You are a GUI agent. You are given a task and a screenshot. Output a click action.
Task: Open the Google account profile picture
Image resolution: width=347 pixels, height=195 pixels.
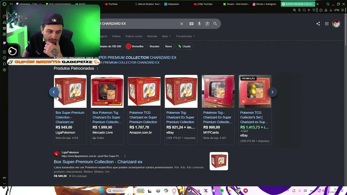coord(336,24)
